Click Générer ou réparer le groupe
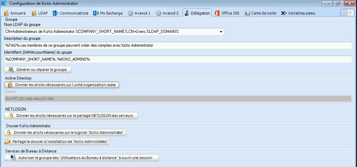357x167 pixels. point(38,69)
